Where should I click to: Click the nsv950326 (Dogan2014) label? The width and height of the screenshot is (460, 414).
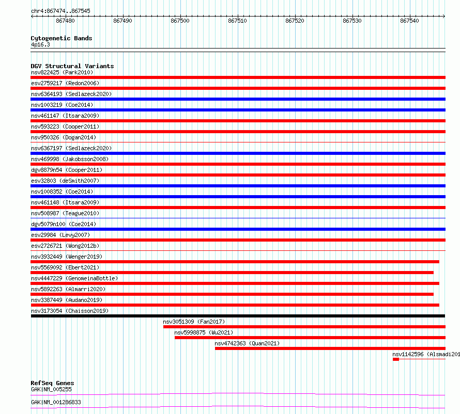coord(64,137)
